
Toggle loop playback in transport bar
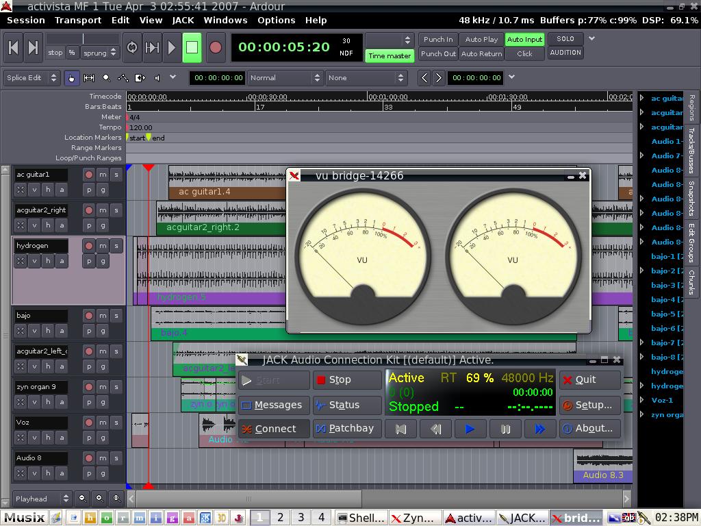pos(132,47)
